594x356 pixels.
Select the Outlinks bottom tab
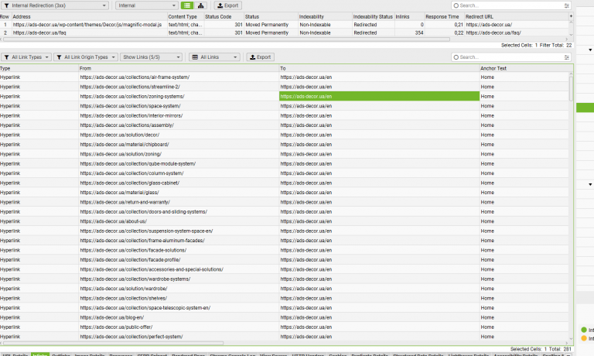point(61,354)
